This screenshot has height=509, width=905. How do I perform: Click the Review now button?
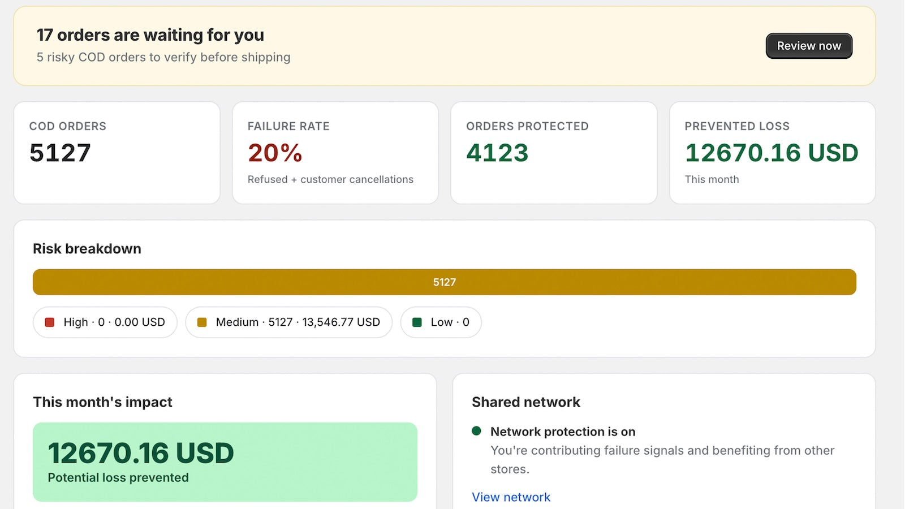click(809, 46)
